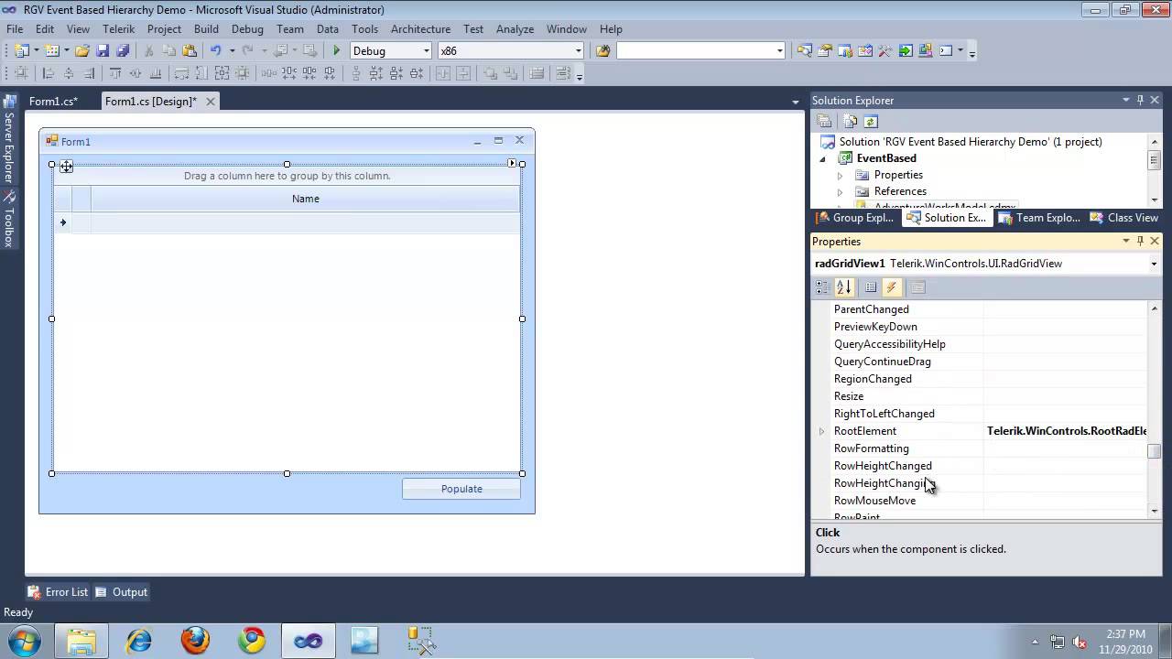Click Show All Files in Solution Explorer
This screenshot has height=659, width=1172.
pyautogui.click(x=851, y=122)
